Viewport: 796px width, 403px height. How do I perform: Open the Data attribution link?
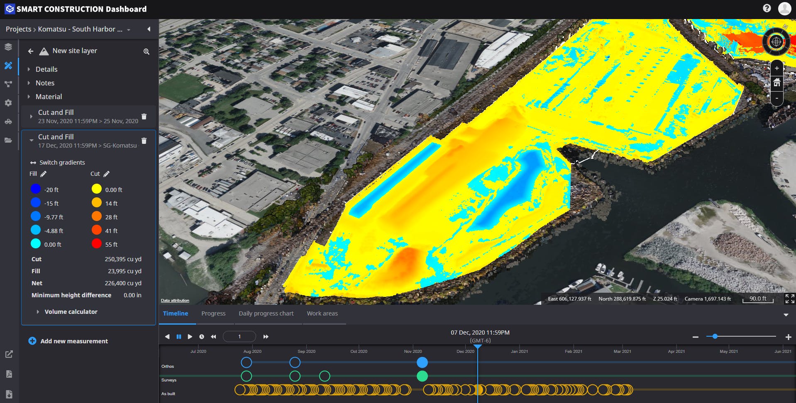[x=175, y=300]
